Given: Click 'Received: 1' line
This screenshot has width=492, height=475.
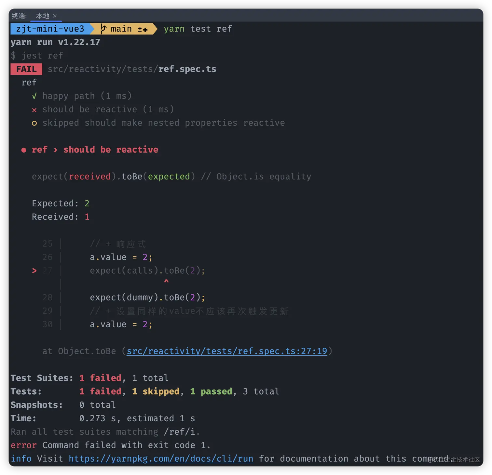Looking at the screenshot, I should point(61,217).
